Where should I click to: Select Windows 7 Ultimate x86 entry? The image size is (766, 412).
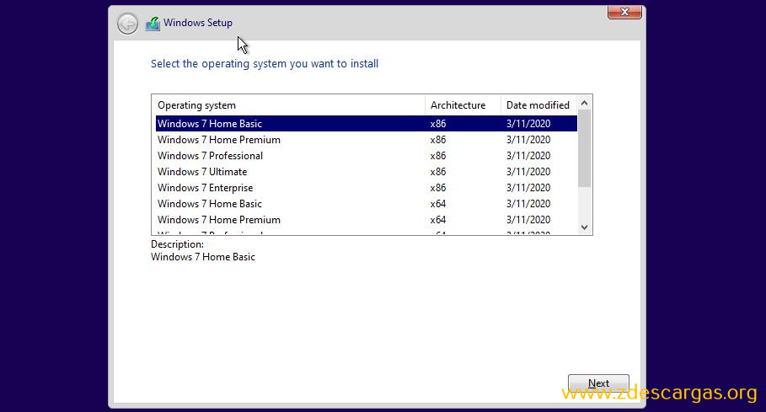click(367, 172)
